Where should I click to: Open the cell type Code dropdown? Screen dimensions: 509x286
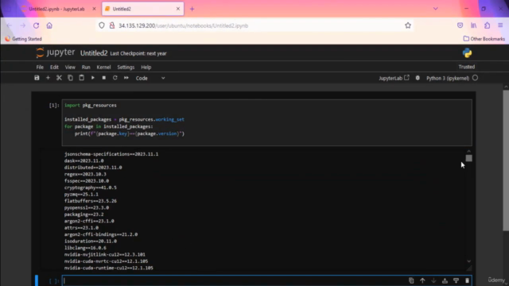coord(150,78)
